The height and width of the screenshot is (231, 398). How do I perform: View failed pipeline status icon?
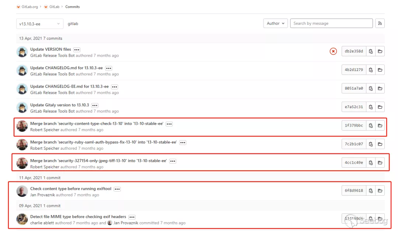pos(333,51)
